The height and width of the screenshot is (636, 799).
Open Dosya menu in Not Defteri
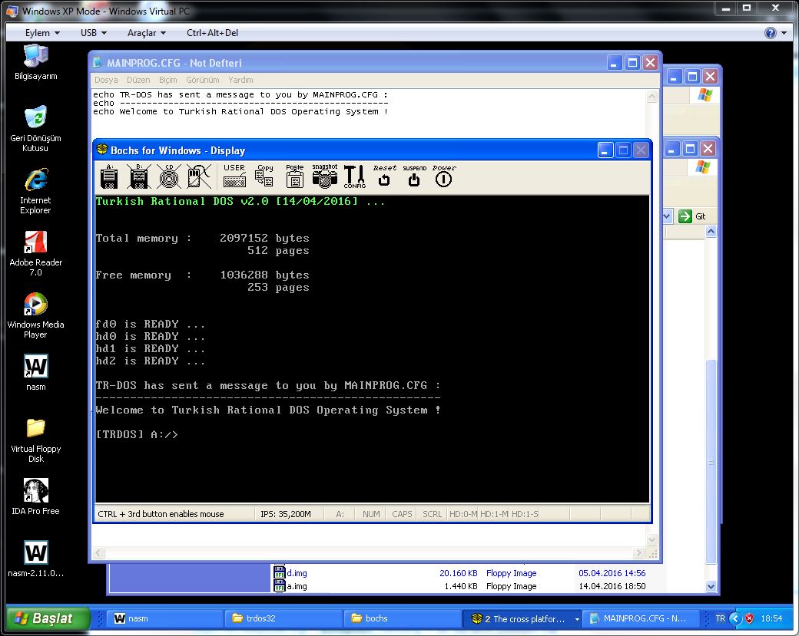tap(106, 80)
